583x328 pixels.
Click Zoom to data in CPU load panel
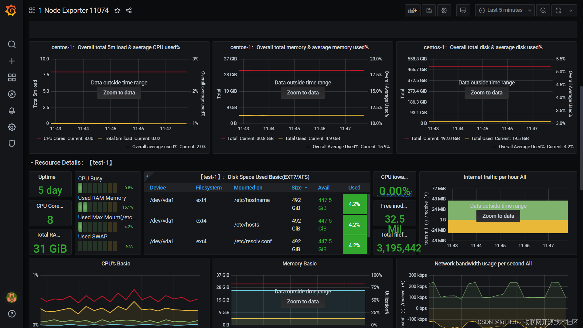click(x=119, y=93)
